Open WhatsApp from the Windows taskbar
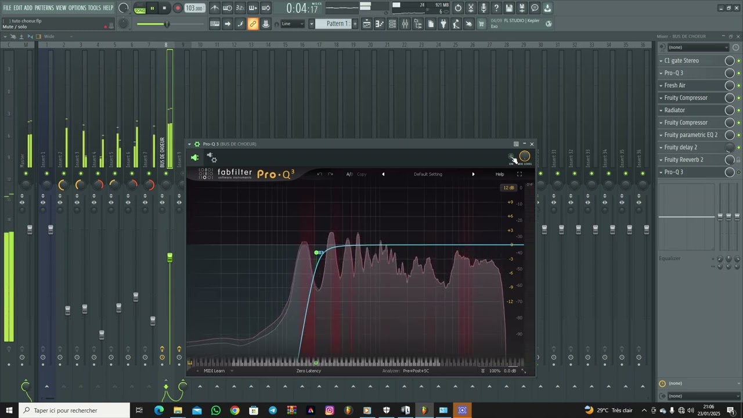This screenshot has width=743, height=418. click(x=216, y=410)
